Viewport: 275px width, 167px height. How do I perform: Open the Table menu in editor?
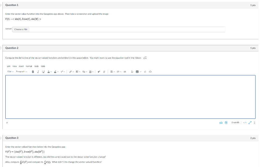point(43,66)
